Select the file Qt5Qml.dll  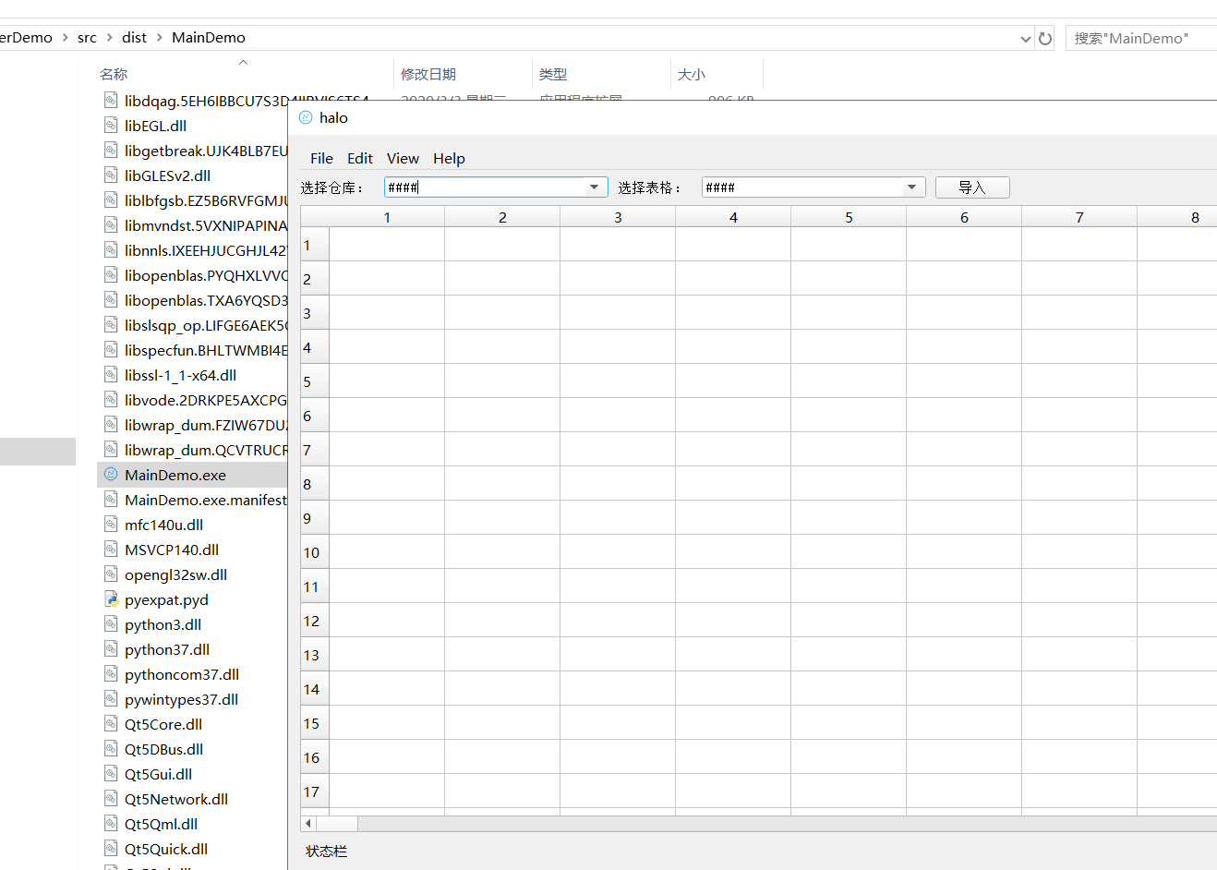pos(161,824)
